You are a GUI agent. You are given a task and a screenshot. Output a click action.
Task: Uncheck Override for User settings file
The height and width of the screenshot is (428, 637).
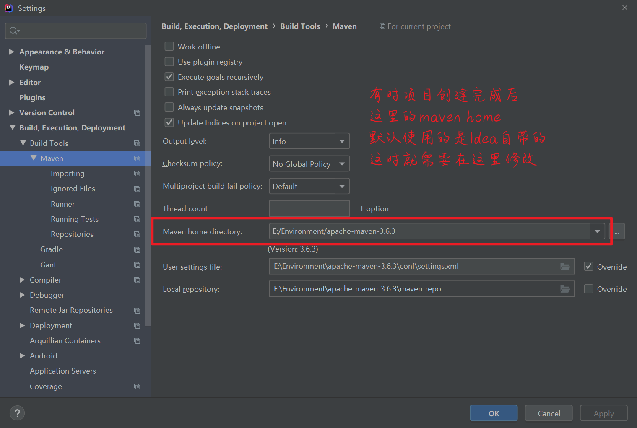pyautogui.click(x=589, y=267)
